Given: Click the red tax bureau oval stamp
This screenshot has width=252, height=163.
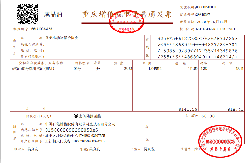Looking at the screenshot, I should 126,22.
